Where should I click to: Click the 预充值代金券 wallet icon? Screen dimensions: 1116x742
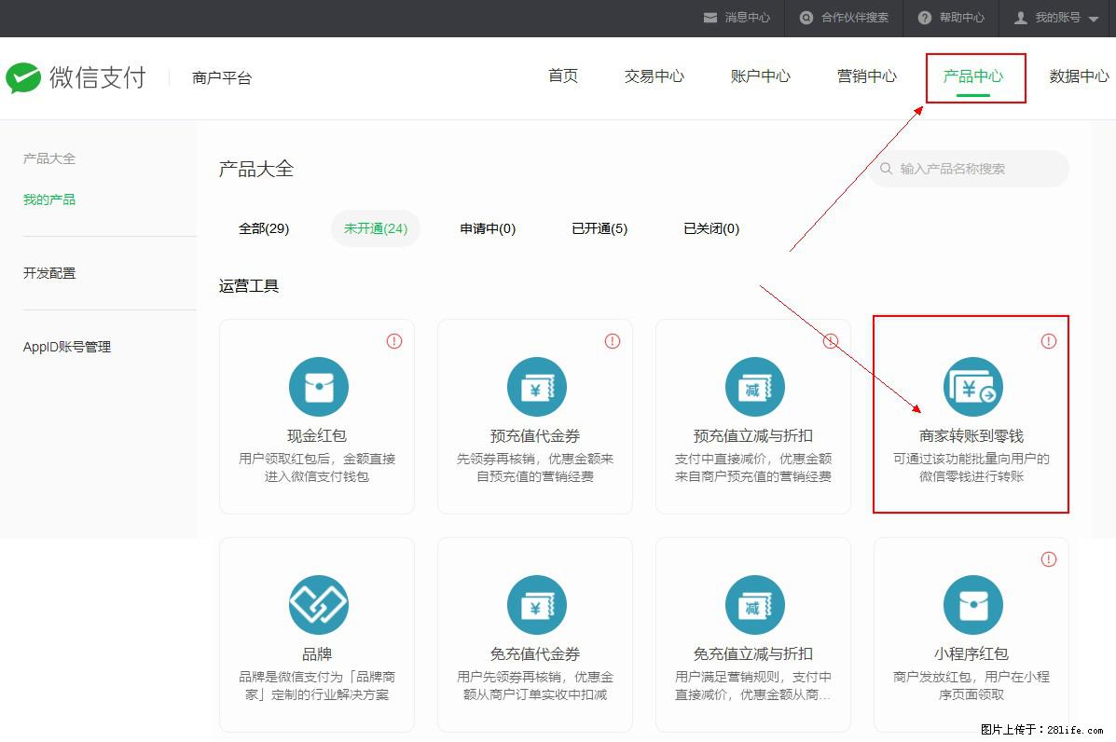536,386
